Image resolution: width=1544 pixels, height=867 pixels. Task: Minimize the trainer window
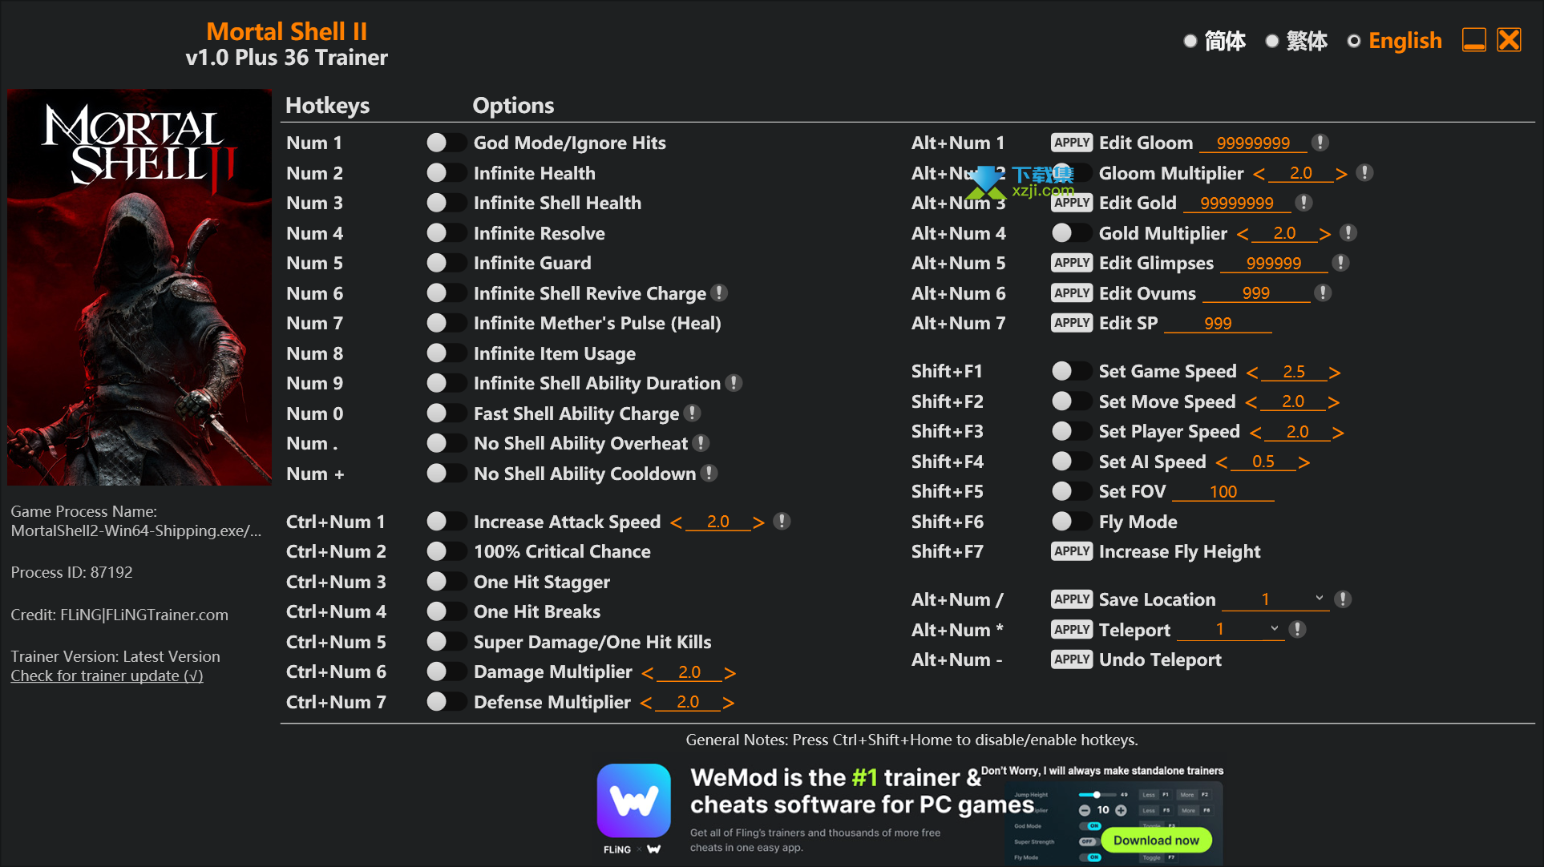tap(1473, 40)
